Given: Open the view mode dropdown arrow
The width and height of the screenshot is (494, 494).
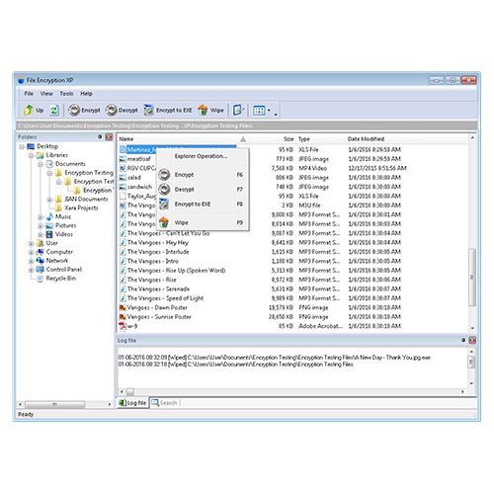Looking at the screenshot, I should [x=270, y=111].
